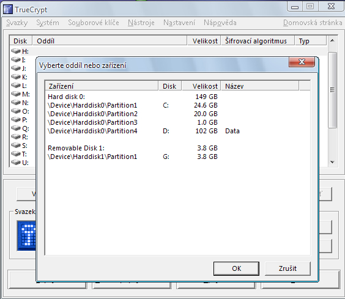Click the drive list scrollbar up arrow

[x=332, y=40]
